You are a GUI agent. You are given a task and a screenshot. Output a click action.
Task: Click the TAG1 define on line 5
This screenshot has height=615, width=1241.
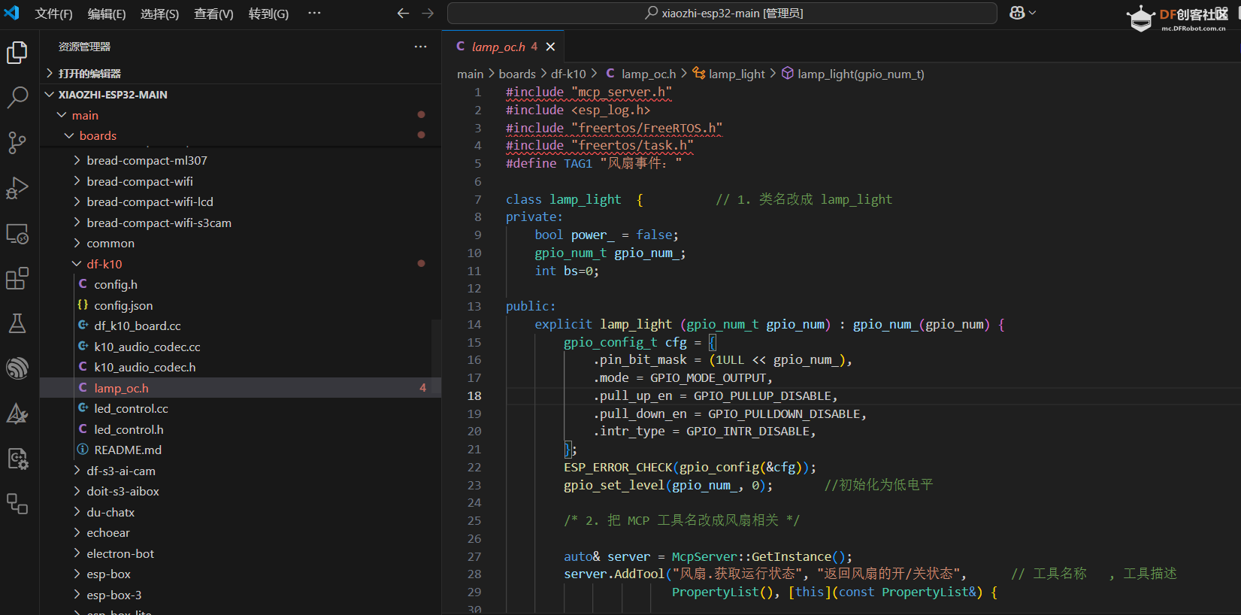(578, 163)
